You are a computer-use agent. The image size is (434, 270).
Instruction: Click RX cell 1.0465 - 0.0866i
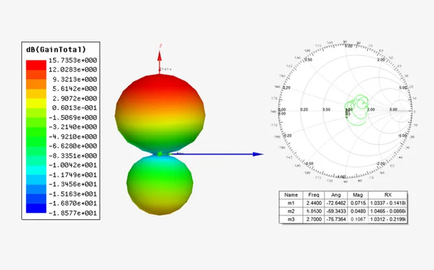(388, 211)
